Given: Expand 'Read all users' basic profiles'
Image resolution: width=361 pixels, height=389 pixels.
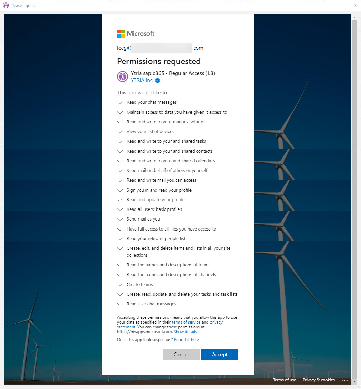Looking at the screenshot, I should point(120,210).
